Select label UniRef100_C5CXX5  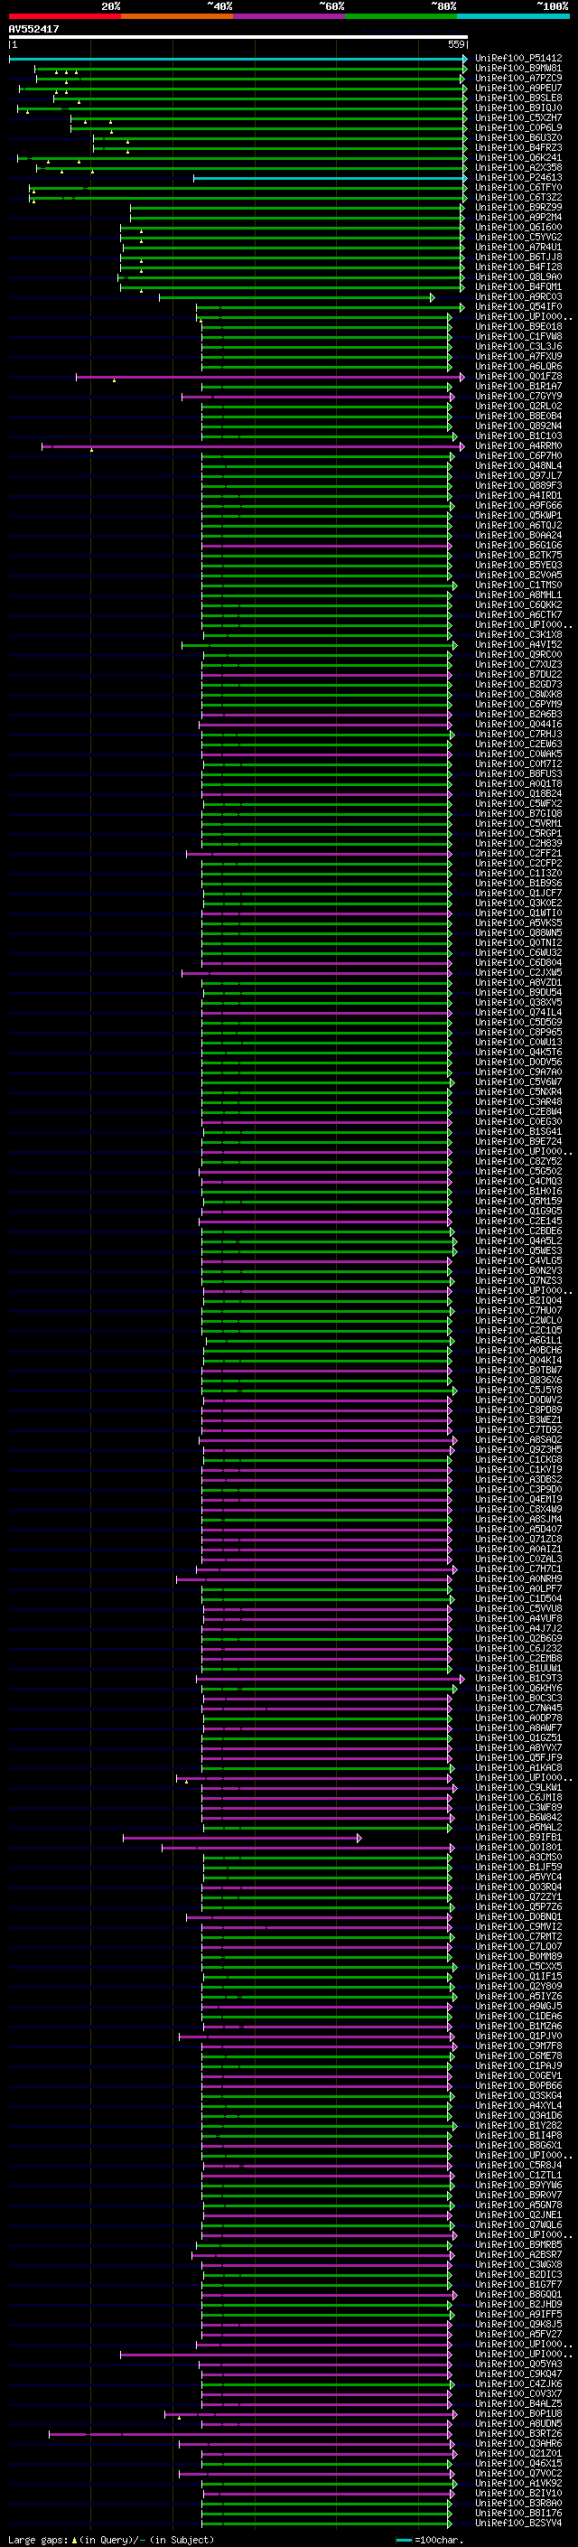tap(518, 1968)
